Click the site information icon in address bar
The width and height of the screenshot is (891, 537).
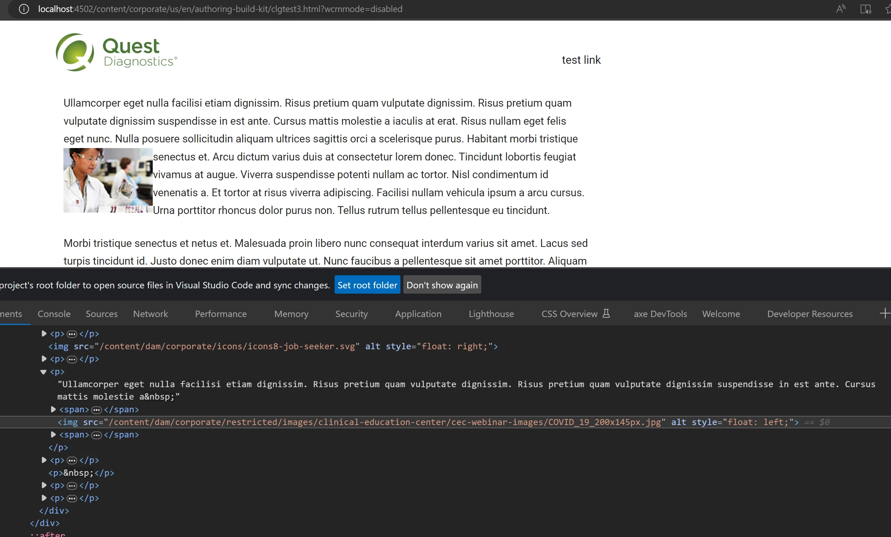click(24, 9)
